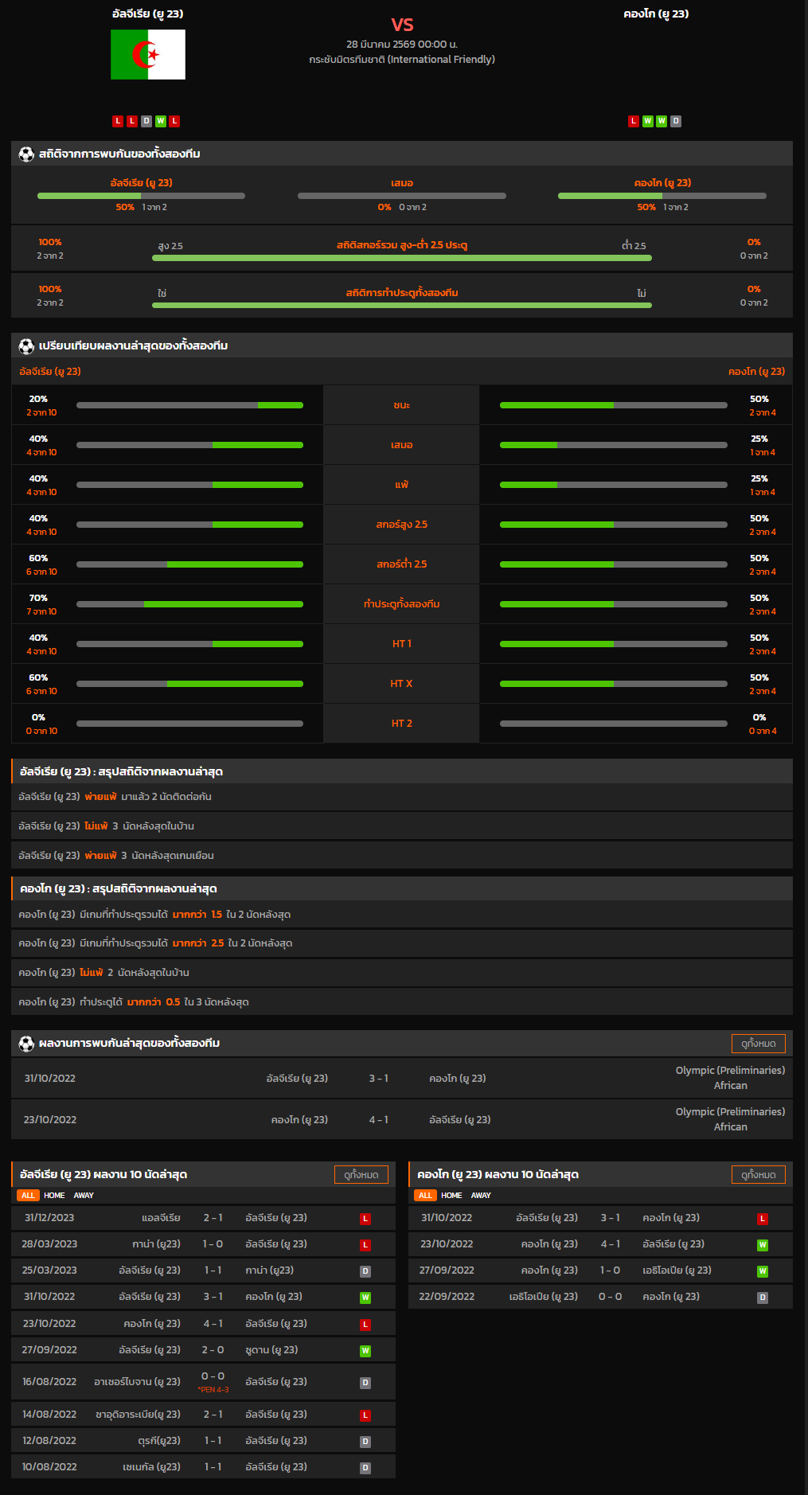The image size is (808, 1495).
Task: Click the green W badge in Algeria's form row
Action: (160, 121)
